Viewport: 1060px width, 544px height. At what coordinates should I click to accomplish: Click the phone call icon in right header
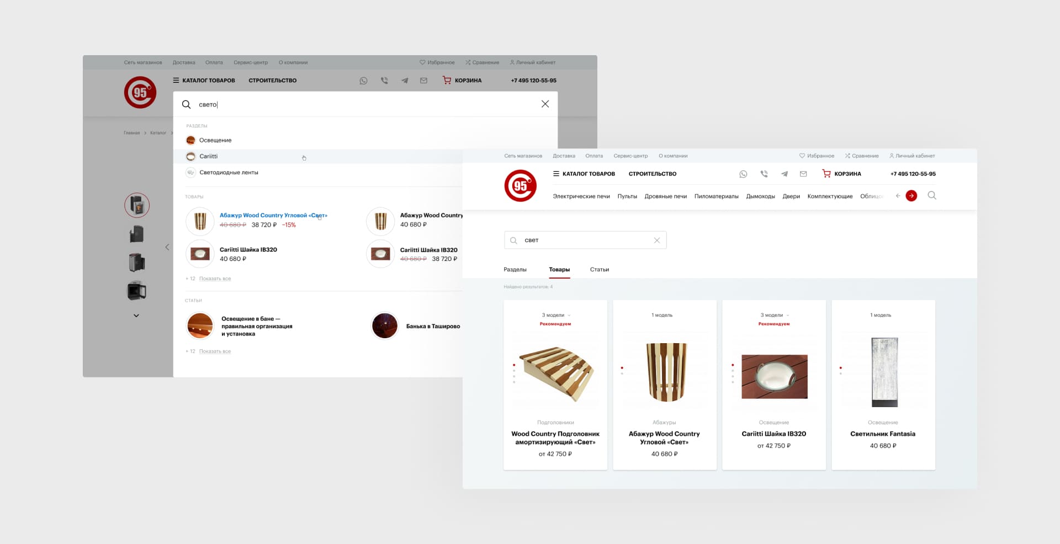pyautogui.click(x=764, y=174)
